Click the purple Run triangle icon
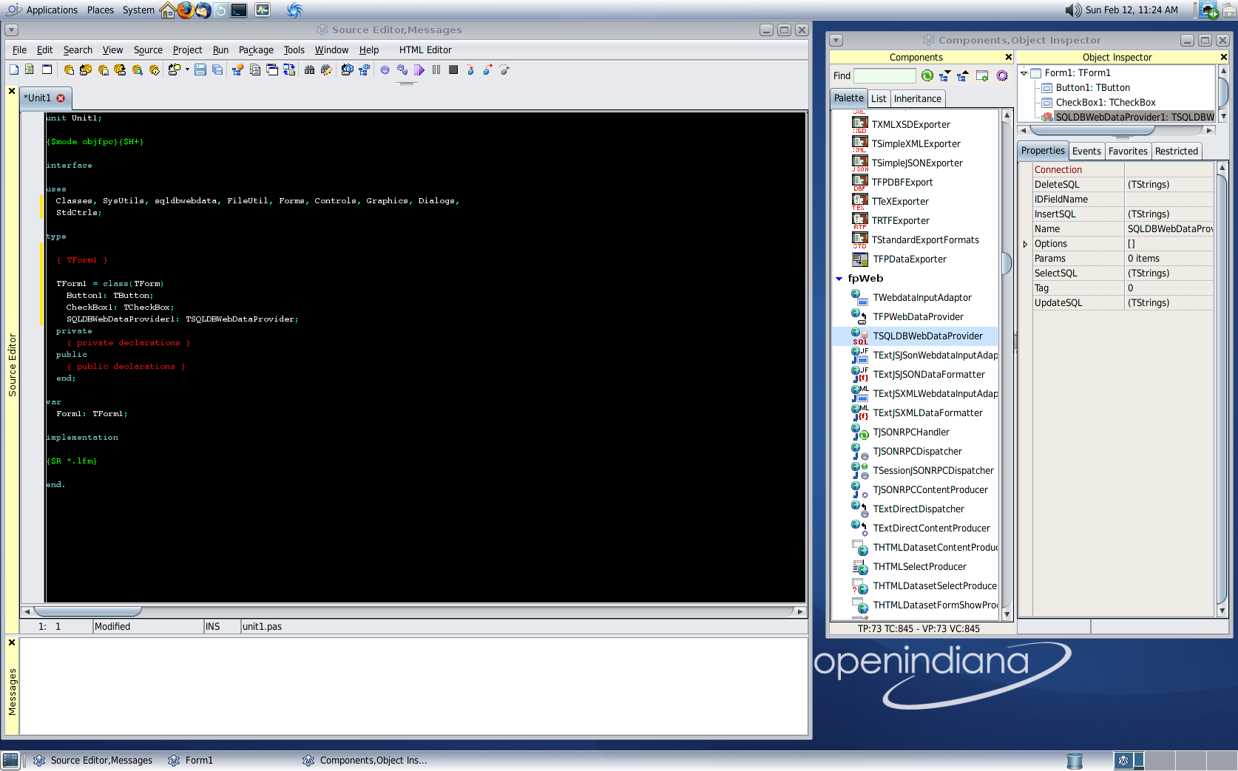Screen dimensions: 1238x771 419,69
